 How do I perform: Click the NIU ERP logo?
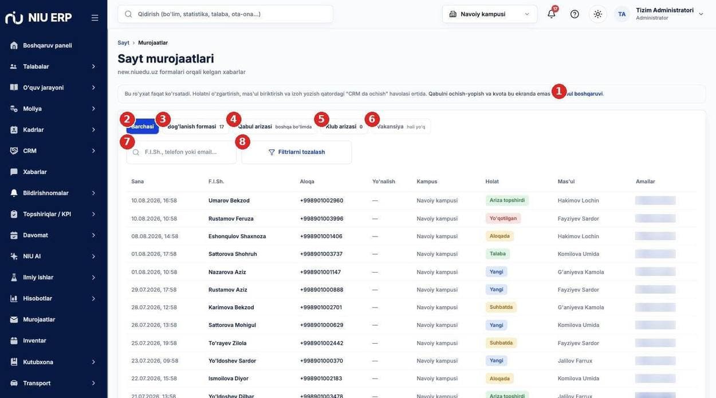click(38, 18)
